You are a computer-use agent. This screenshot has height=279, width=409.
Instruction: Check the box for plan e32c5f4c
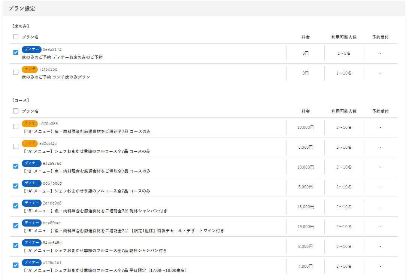(16, 146)
